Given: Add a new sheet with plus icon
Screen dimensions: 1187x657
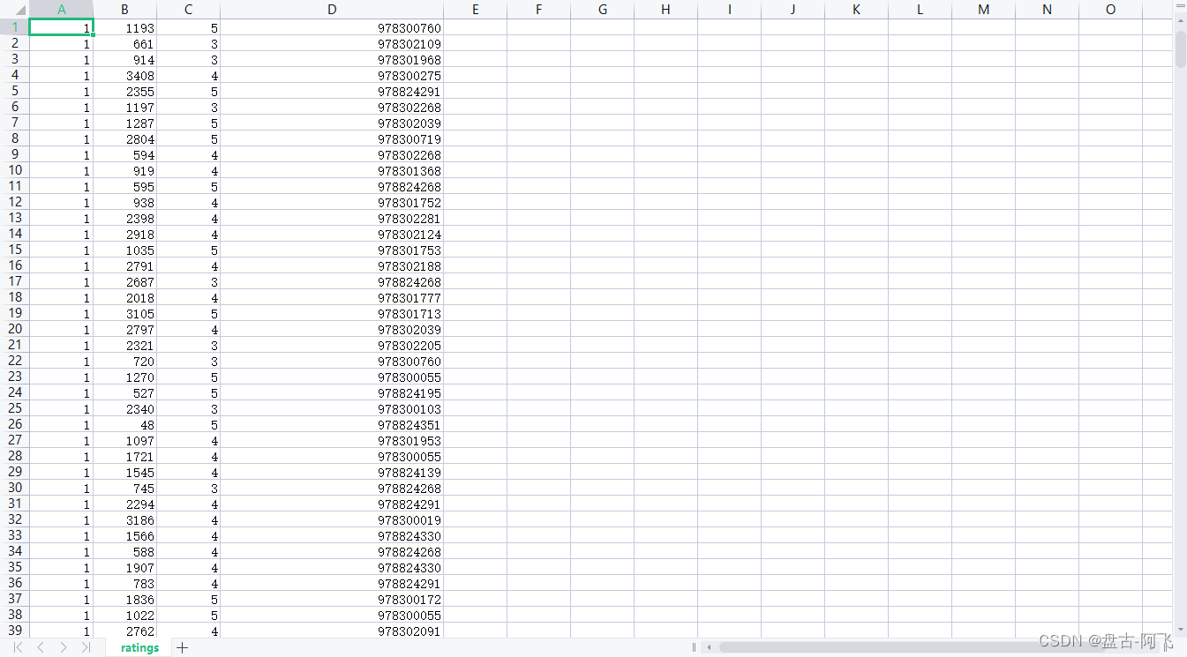Looking at the screenshot, I should pyautogui.click(x=182, y=647).
